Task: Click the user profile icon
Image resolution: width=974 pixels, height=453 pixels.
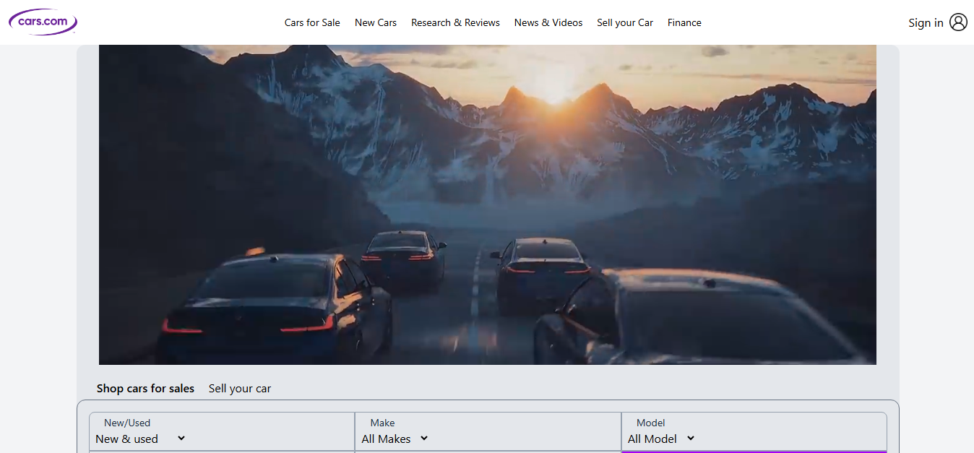Action: [x=958, y=22]
